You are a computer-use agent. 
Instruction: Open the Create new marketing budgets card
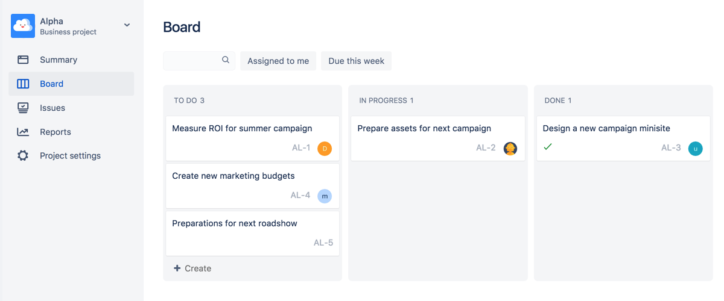[233, 176]
